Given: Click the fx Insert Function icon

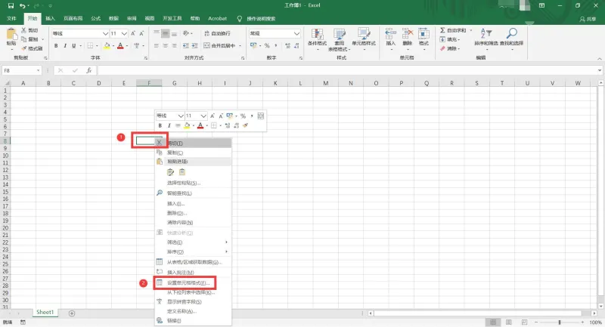Looking at the screenshot, I should tap(88, 70).
